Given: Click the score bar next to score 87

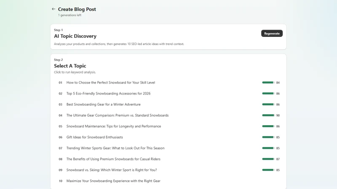Looking at the screenshot, I should pos(268,159).
